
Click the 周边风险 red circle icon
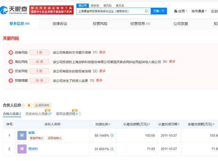[x=11, y=62]
